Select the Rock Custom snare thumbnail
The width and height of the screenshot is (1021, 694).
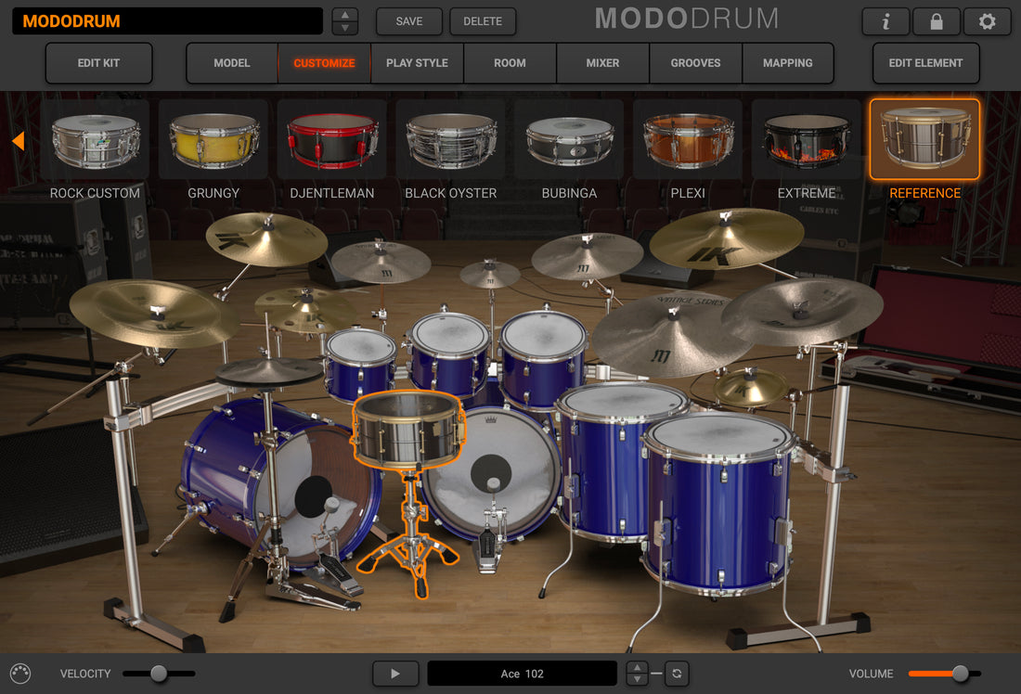95,140
